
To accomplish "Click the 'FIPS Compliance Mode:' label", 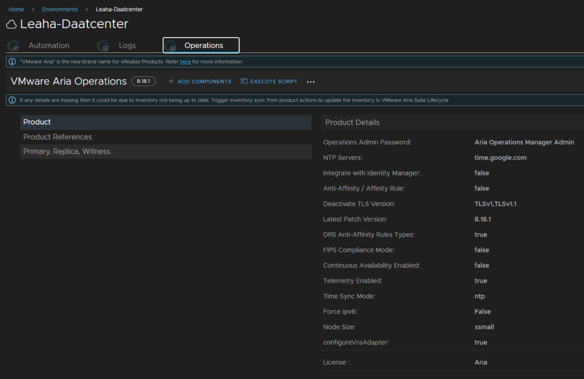I will (x=359, y=250).
